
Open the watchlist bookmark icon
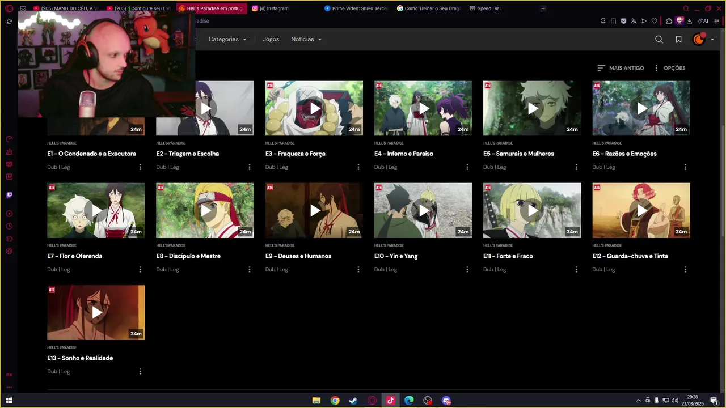(x=678, y=39)
